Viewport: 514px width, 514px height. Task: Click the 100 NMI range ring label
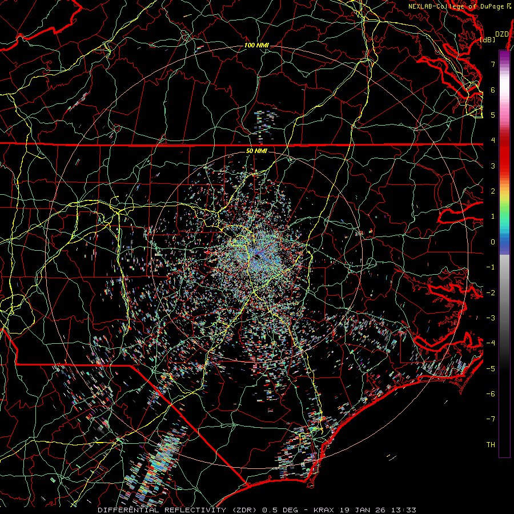pos(256,45)
